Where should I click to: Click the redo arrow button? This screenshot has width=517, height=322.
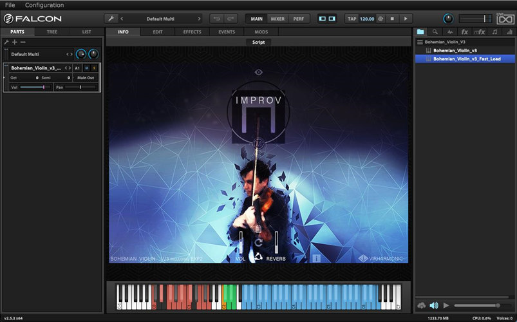(x=231, y=19)
